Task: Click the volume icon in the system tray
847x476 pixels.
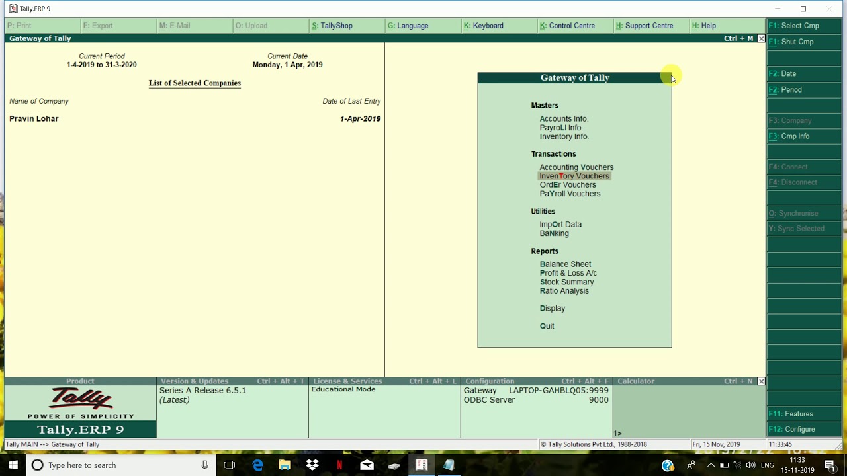Action: pos(750,465)
